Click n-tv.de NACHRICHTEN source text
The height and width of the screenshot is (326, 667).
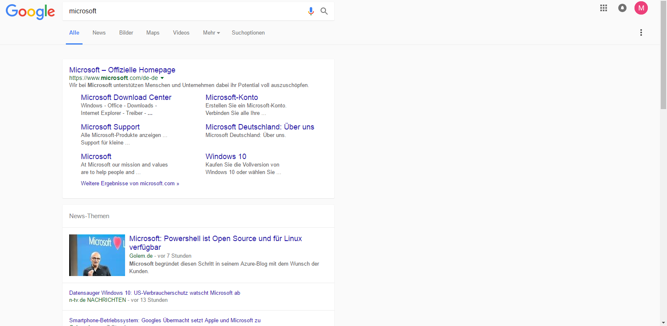click(x=98, y=300)
